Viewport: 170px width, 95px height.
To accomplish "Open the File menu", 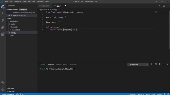I will coord(6,2).
